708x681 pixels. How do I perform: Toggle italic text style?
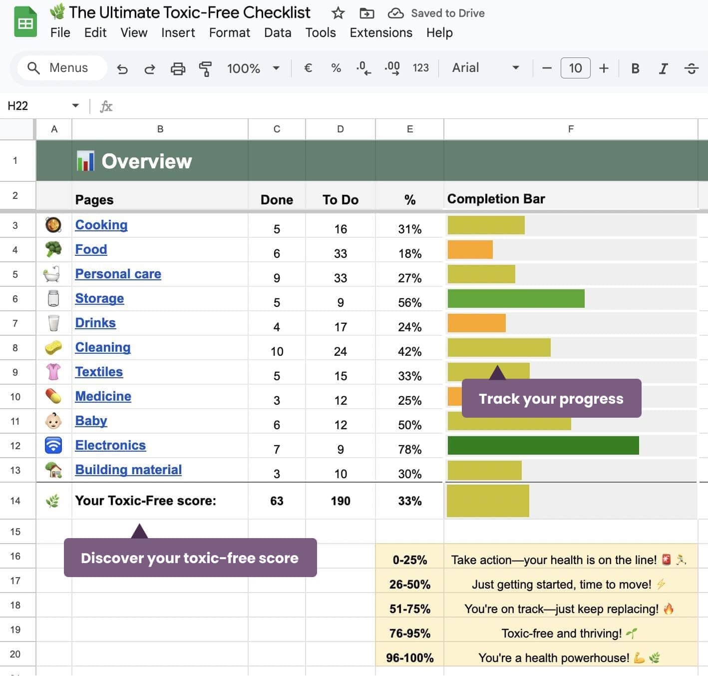click(663, 68)
